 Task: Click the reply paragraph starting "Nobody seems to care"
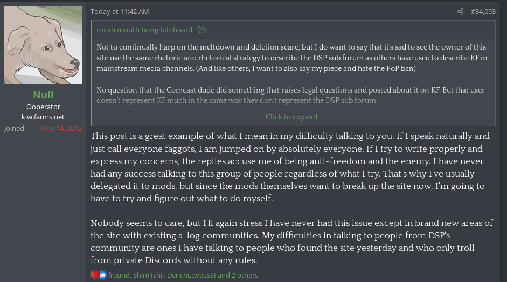click(x=291, y=242)
